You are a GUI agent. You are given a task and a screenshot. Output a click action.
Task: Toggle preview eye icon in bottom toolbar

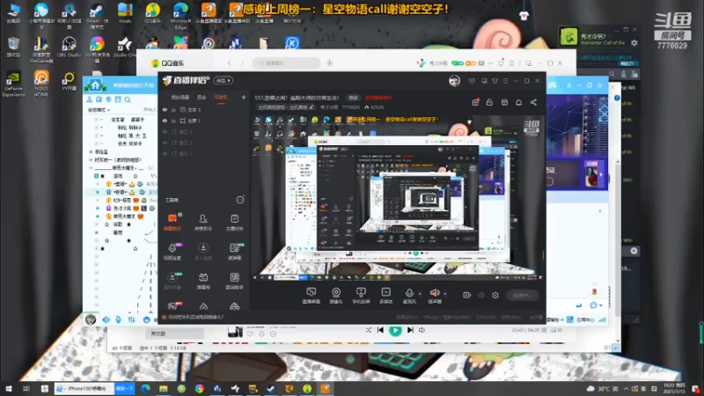(x=481, y=295)
